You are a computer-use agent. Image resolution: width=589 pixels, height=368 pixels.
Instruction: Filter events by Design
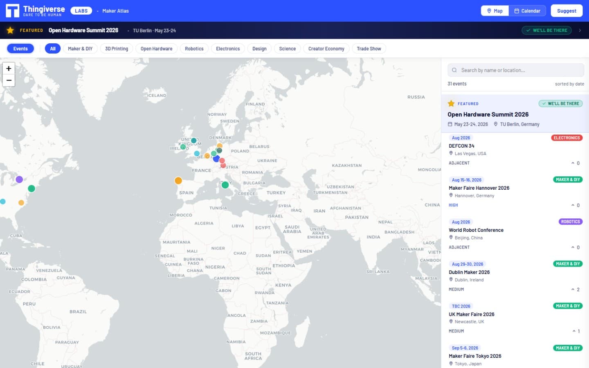(x=259, y=49)
